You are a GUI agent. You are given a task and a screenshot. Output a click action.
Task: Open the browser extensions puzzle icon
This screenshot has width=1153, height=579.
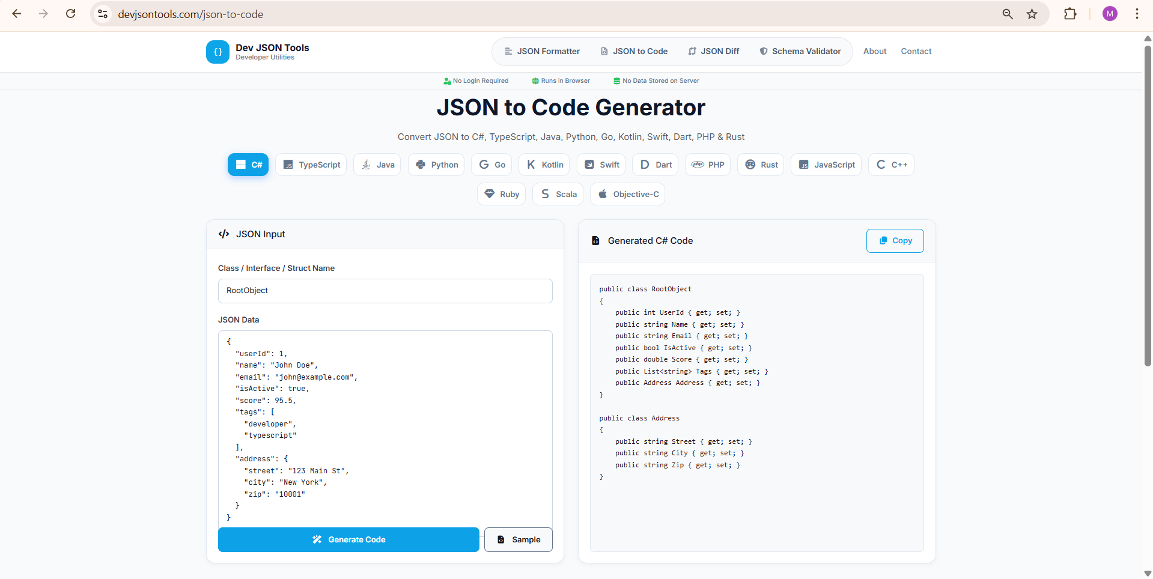1071,14
